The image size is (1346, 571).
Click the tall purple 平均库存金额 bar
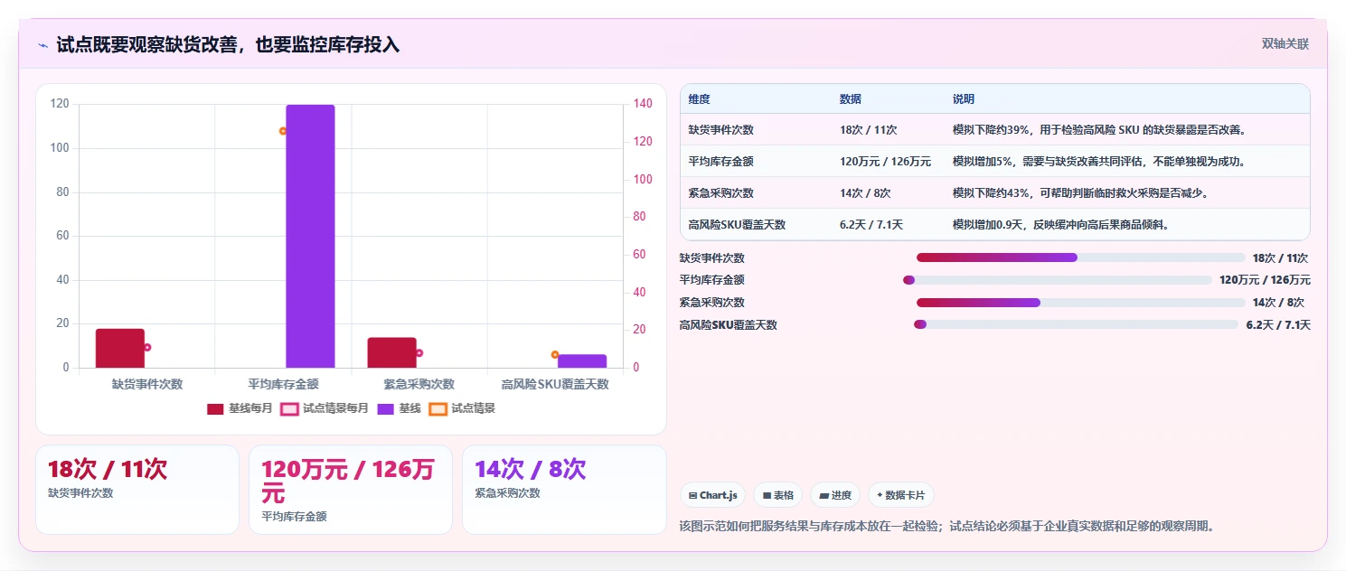[x=310, y=237]
